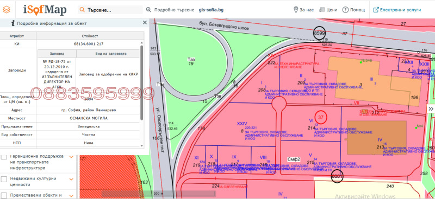Click the Нива land use value

click(89, 143)
